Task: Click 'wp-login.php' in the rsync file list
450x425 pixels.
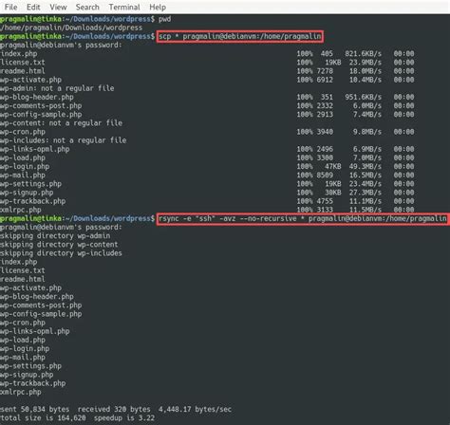Action: pyautogui.click(x=25, y=348)
